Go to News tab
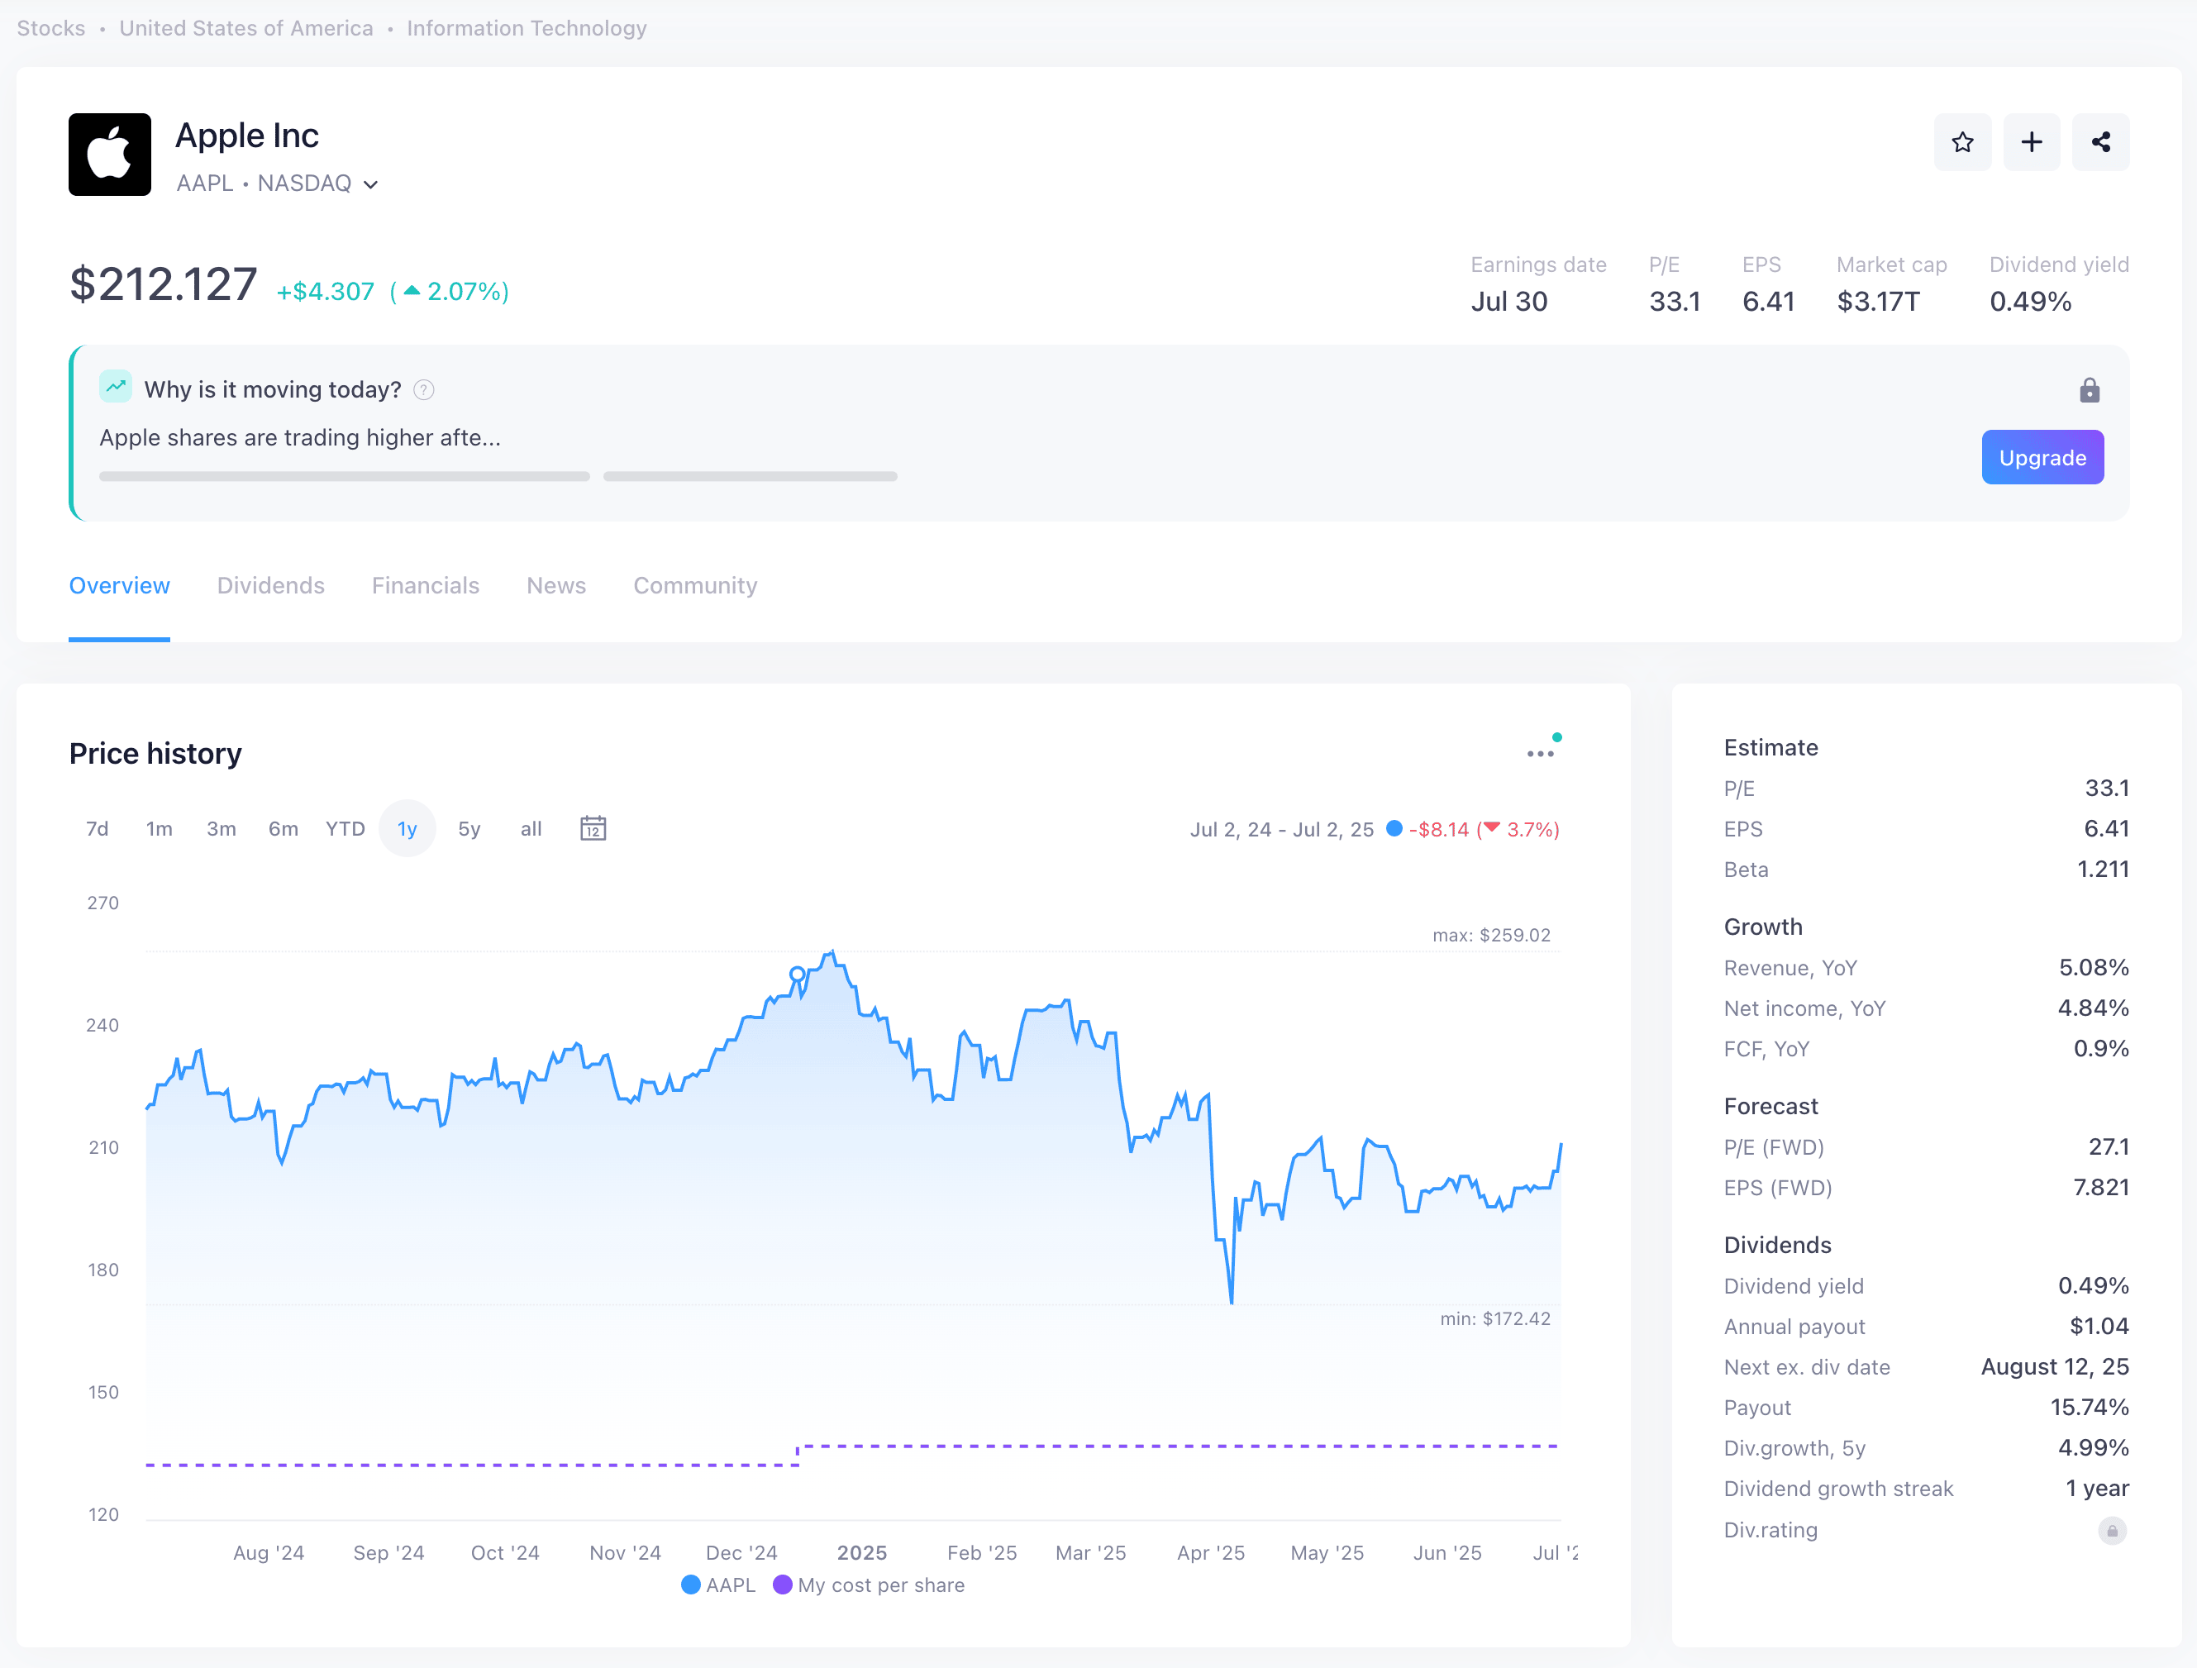 coord(556,585)
